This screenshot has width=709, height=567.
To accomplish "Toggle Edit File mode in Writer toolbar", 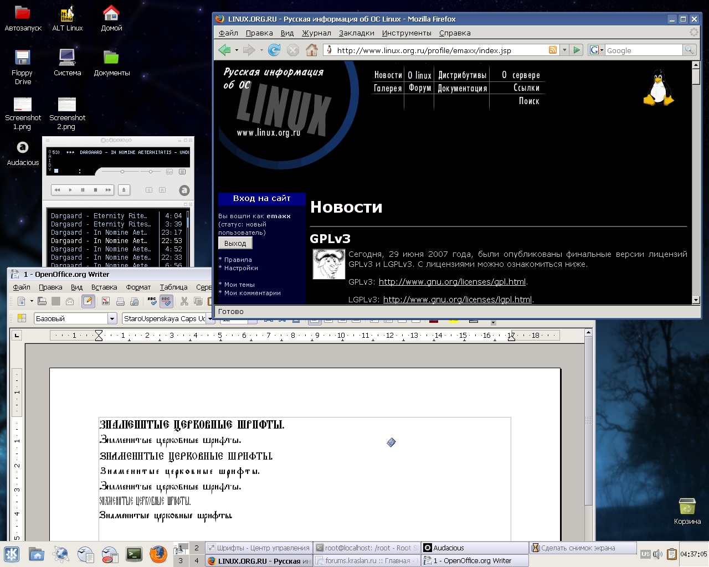I will (88, 301).
